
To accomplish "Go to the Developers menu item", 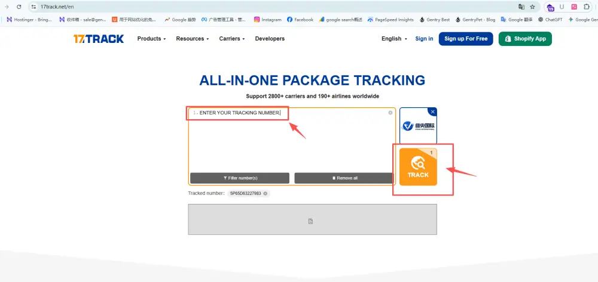I will pos(270,39).
